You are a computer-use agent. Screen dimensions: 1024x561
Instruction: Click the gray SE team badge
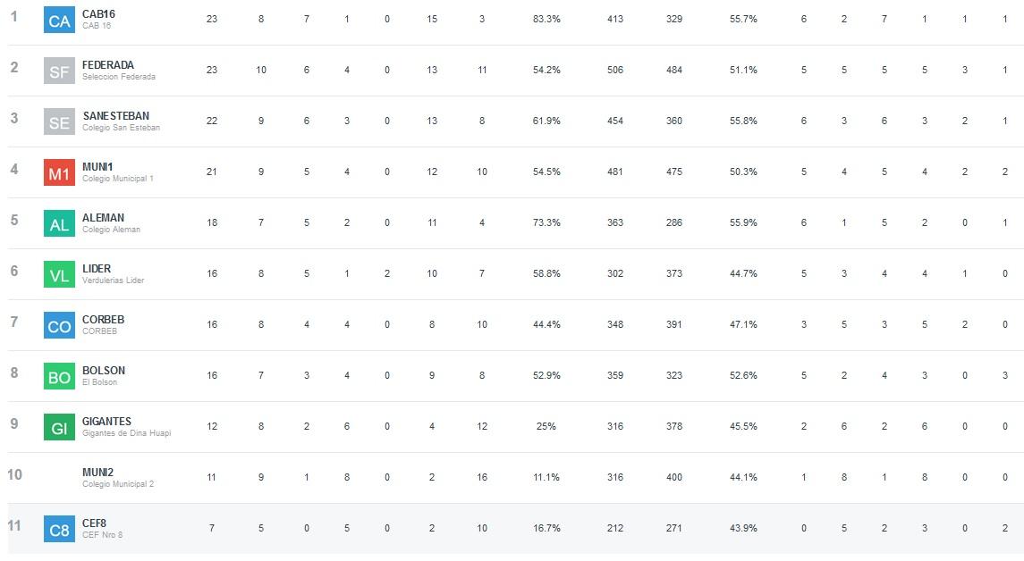[59, 121]
